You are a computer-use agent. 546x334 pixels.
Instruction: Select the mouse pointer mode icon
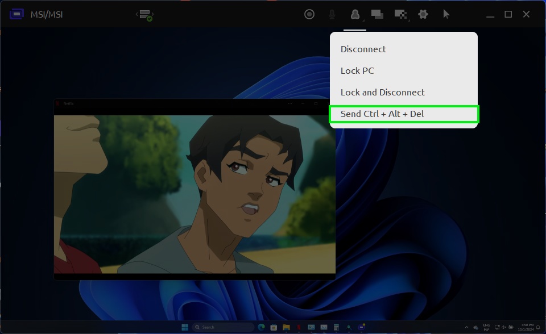tap(446, 14)
